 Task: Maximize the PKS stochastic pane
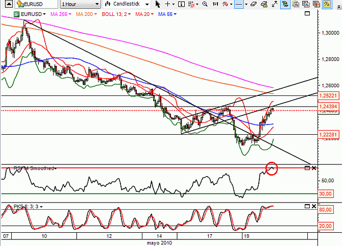[x=307, y=206]
